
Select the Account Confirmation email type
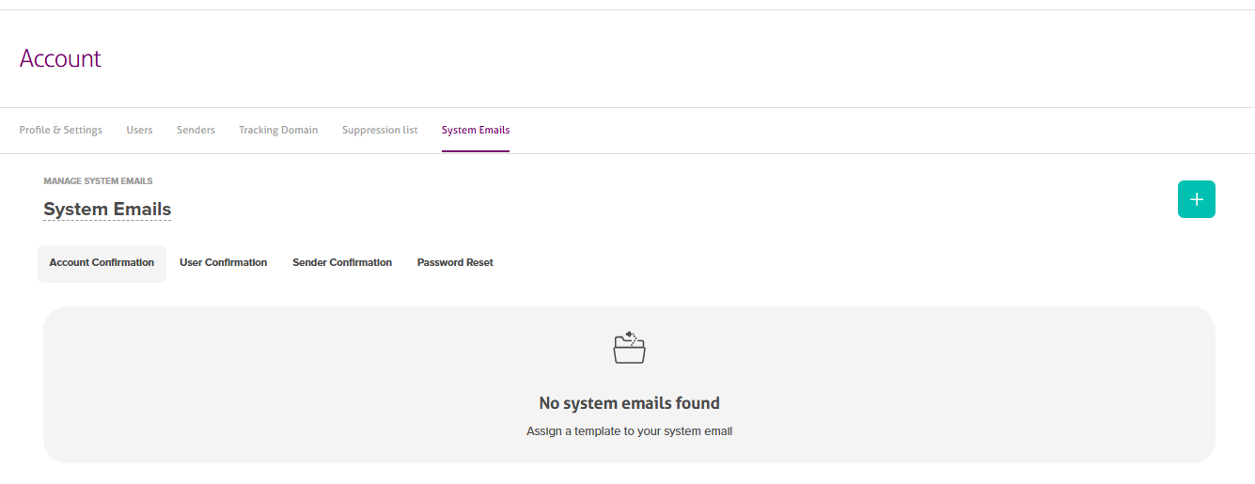102,263
